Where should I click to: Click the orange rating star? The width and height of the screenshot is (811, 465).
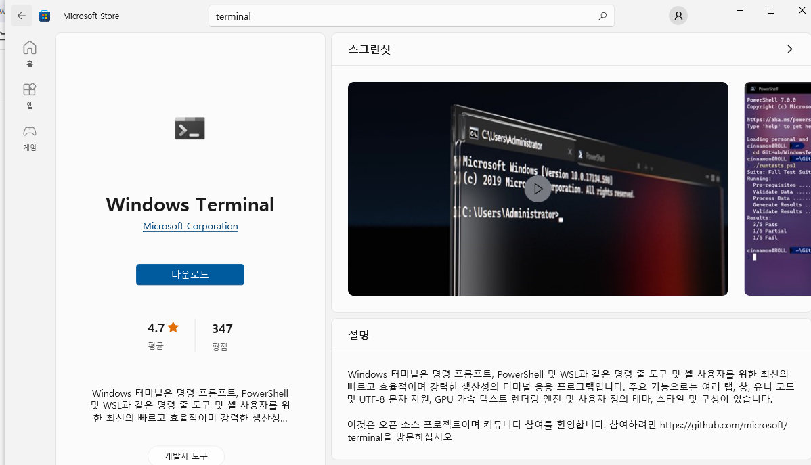coord(173,327)
